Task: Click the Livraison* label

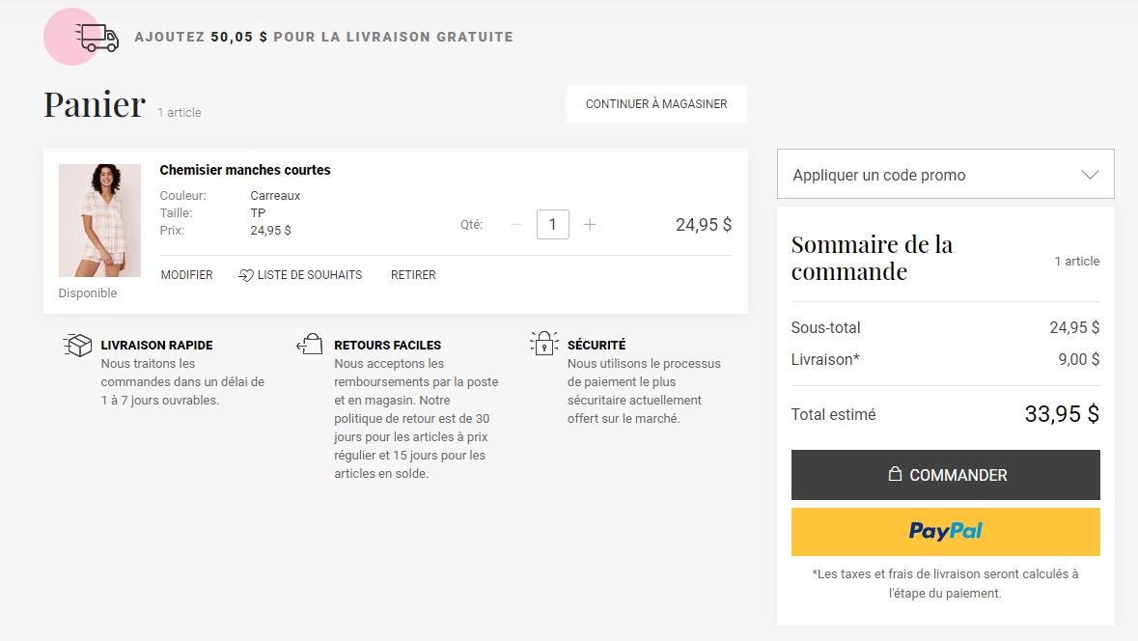Action: [x=825, y=359]
